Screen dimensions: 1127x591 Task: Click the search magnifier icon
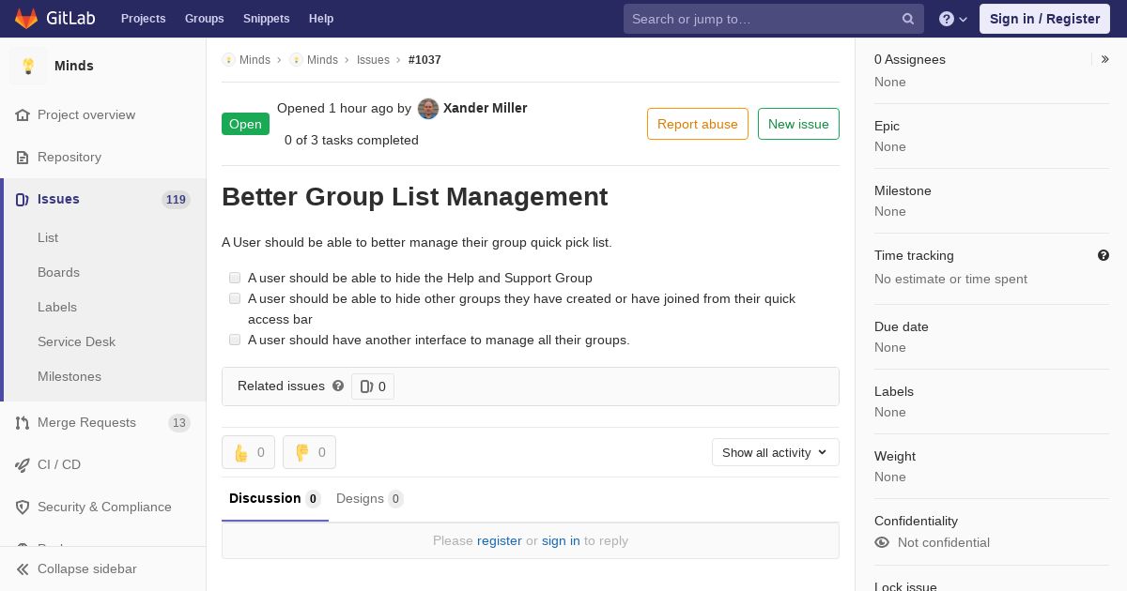tap(908, 19)
